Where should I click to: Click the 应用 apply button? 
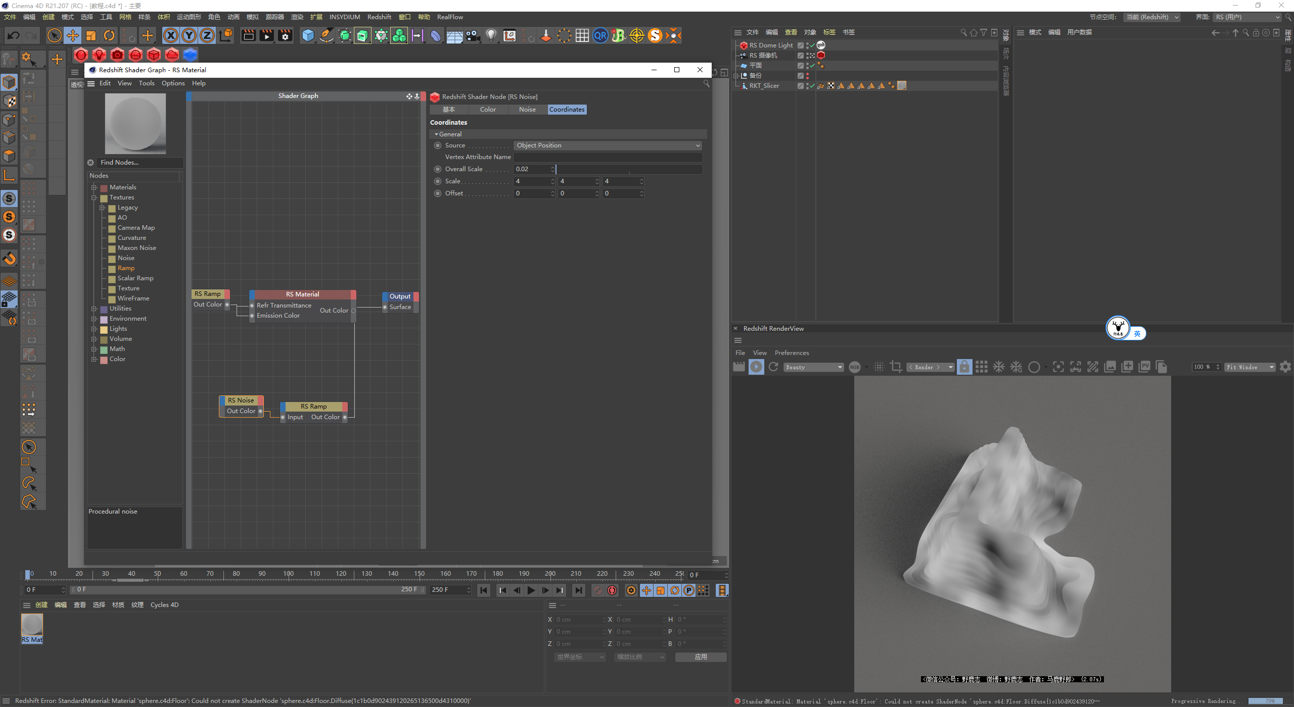[701, 657]
